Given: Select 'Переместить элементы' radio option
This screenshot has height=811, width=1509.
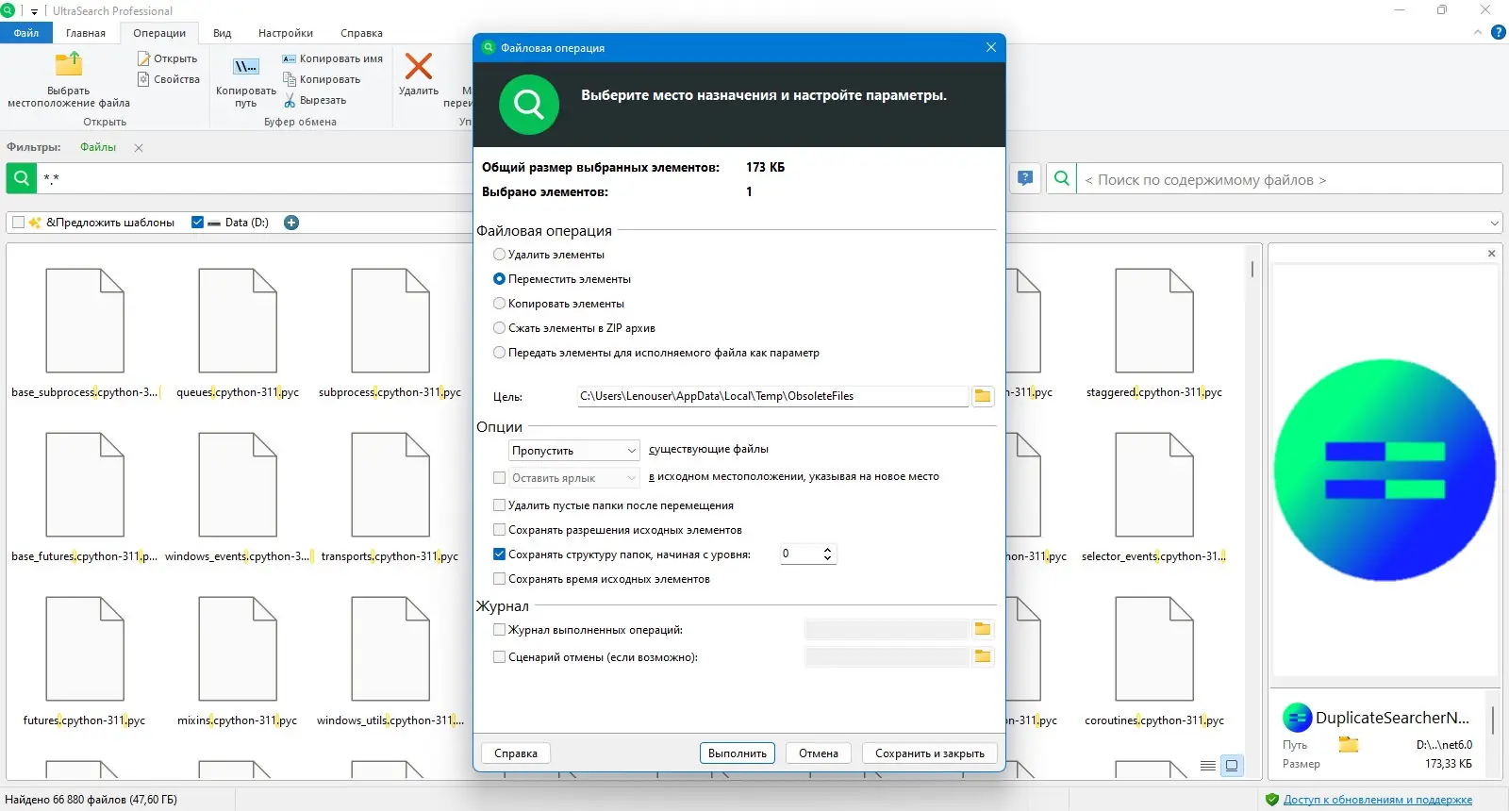Looking at the screenshot, I should pos(500,279).
